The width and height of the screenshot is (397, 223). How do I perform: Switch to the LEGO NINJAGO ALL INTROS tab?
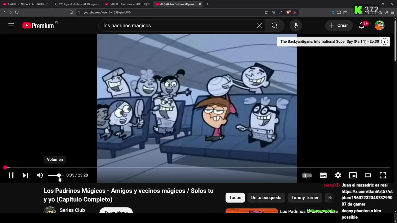coord(26,4)
